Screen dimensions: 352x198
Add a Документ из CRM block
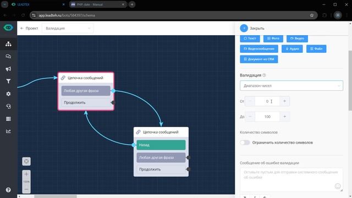pos(259,59)
